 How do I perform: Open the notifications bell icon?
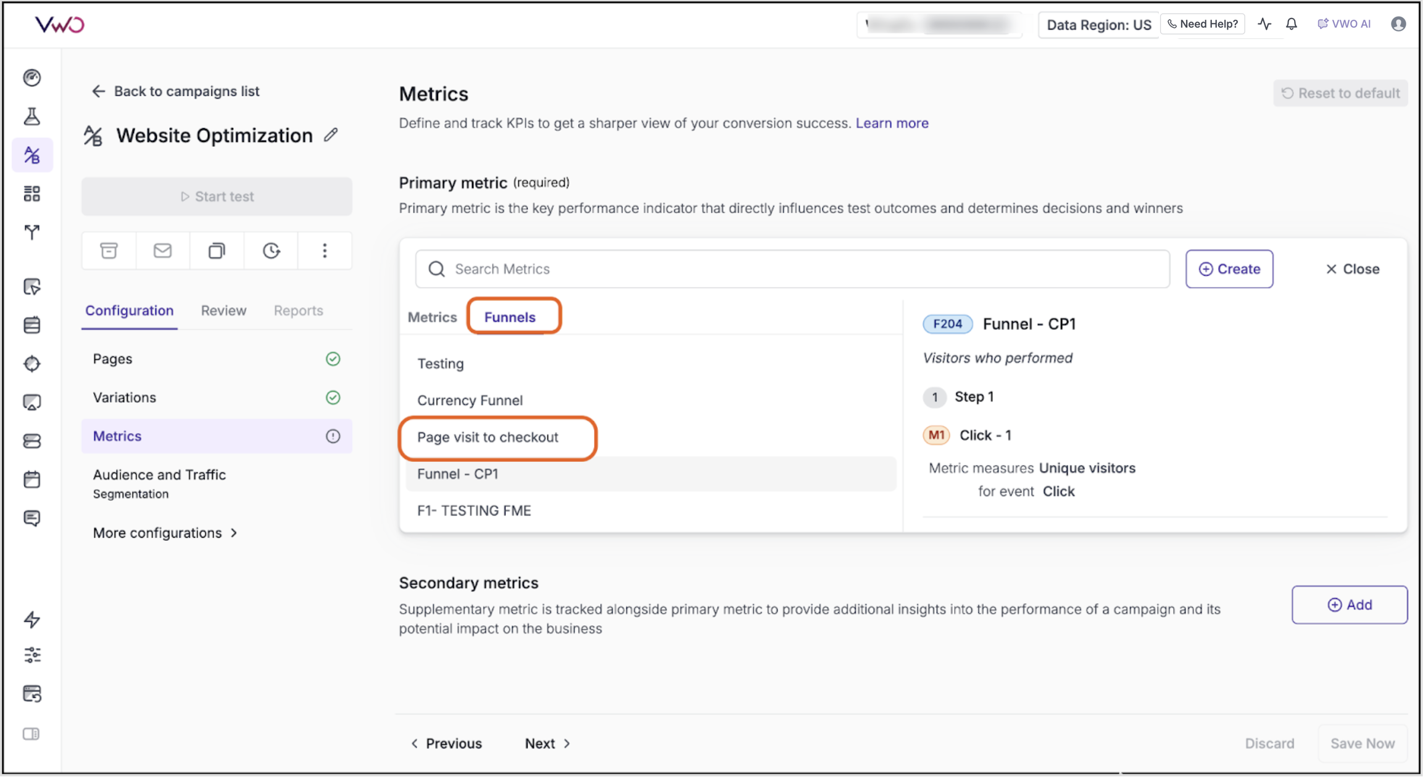coord(1292,24)
